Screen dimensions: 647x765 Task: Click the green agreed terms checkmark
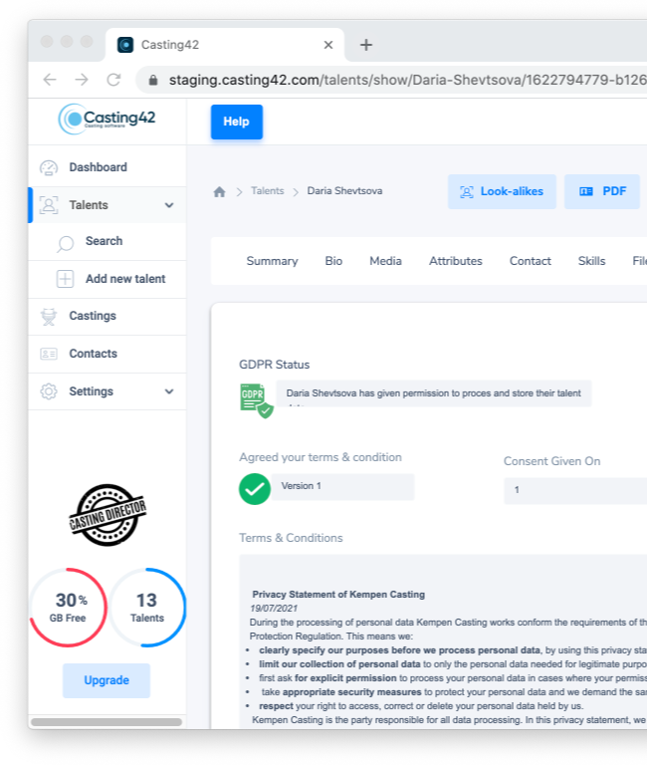(255, 488)
